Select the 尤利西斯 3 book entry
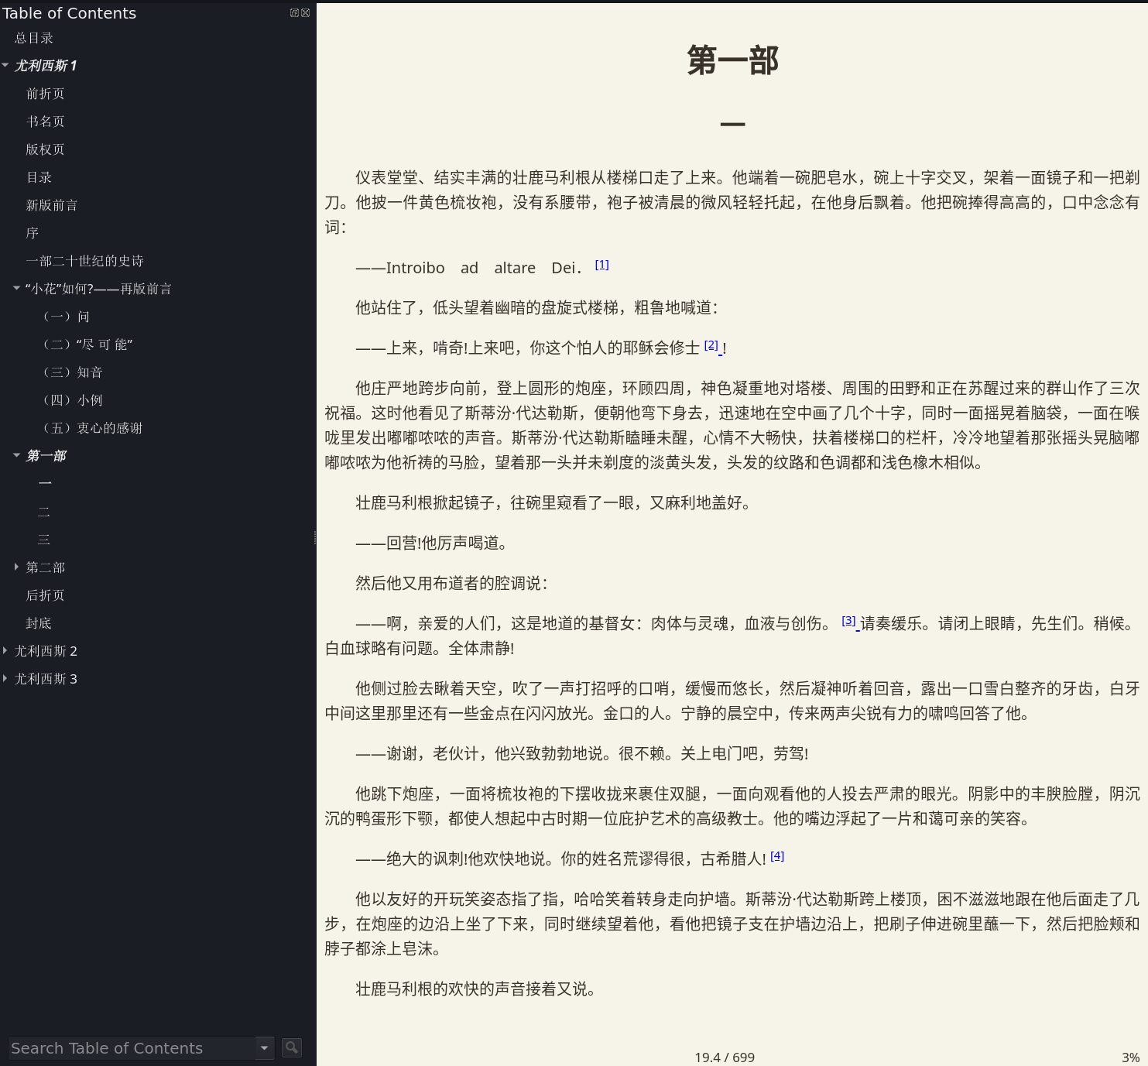Viewport: 1148px width, 1066px height. (46, 679)
